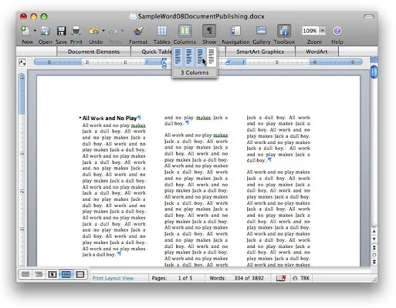Switch to SmartArt Graphics gallery tab

click(260, 52)
